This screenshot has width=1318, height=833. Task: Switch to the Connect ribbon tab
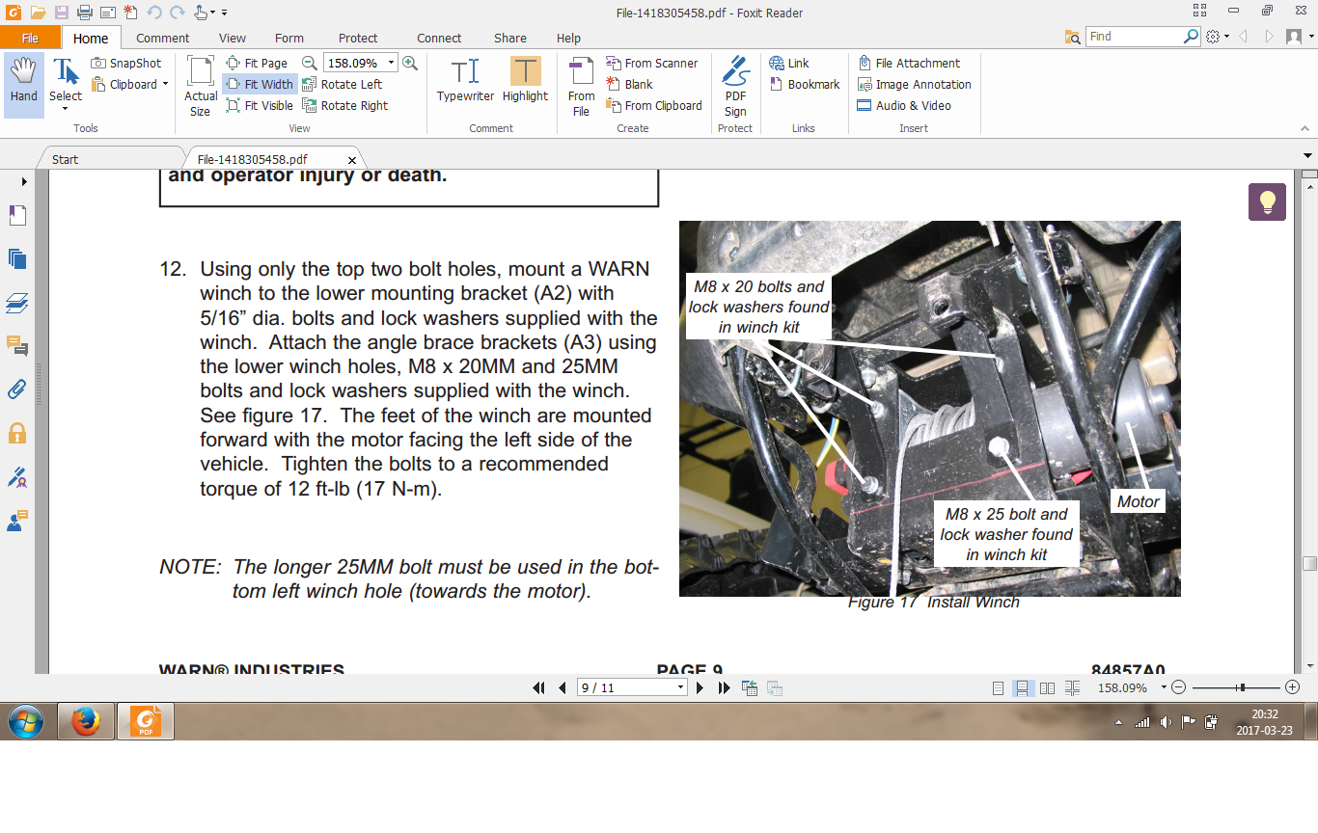[439, 38]
